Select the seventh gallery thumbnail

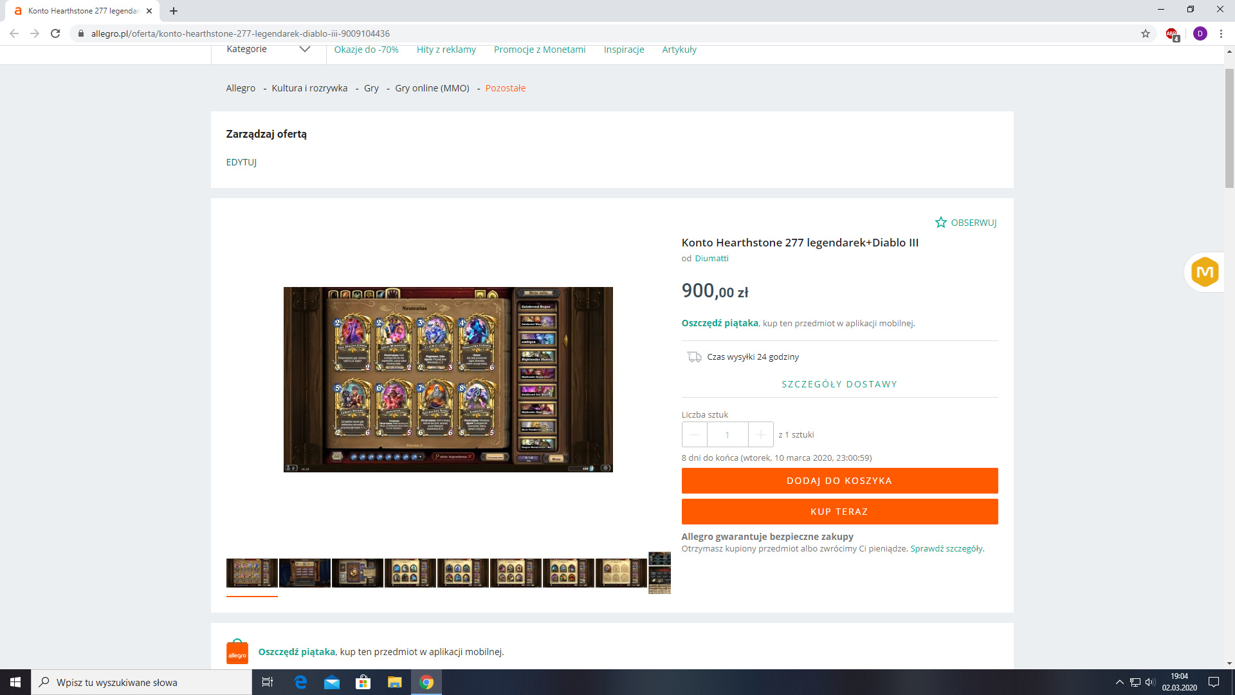tap(569, 573)
